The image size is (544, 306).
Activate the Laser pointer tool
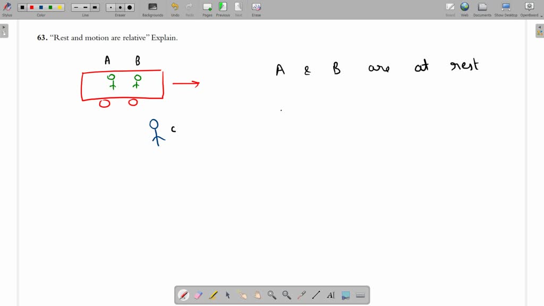tap(301, 295)
